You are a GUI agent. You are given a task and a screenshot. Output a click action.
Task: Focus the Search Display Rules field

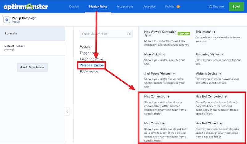pyautogui.click(x=106, y=34)
